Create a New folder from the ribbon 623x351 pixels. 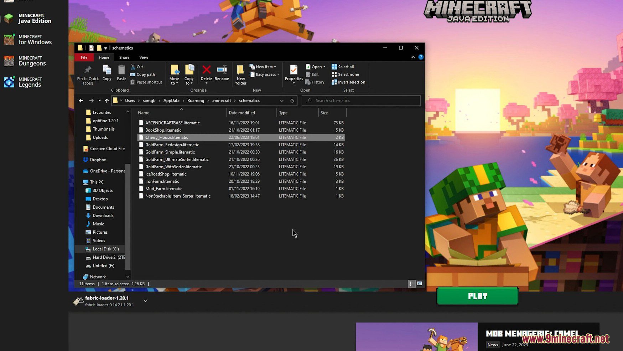point(241,75)
